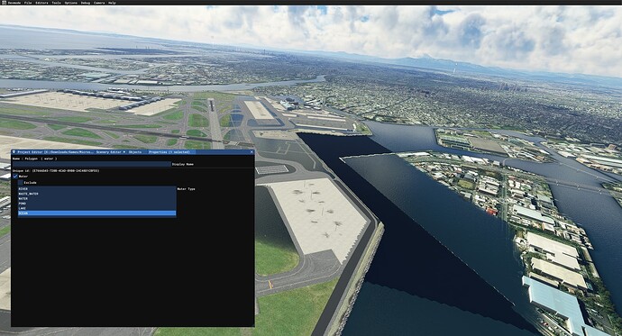Select RIVER water type

pyautogui.click(x=96, y=189)
